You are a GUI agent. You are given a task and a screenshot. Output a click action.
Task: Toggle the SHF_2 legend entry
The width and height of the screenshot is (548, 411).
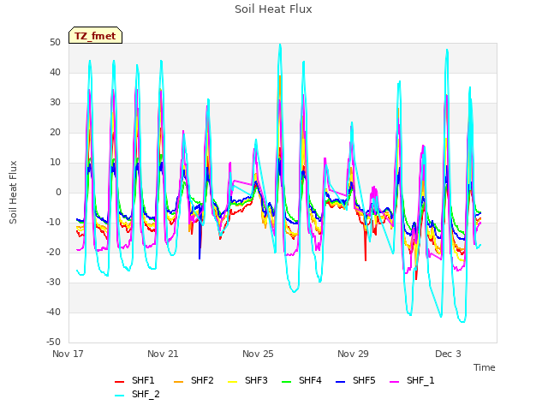137,394
